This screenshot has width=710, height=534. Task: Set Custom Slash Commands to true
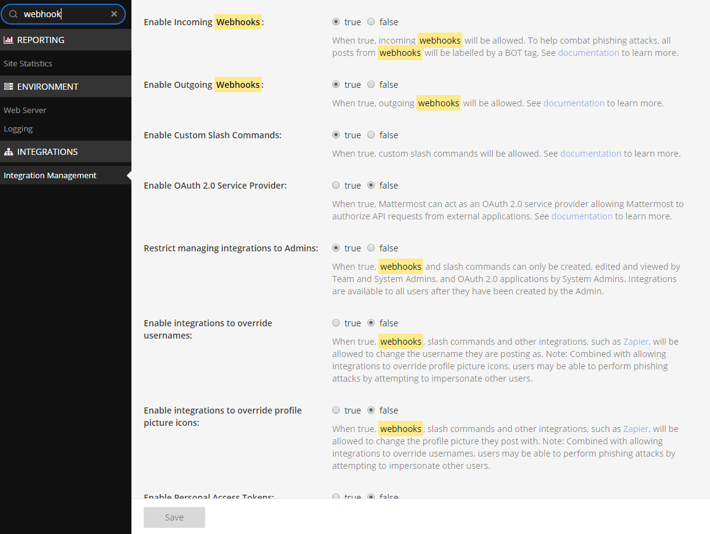[336, 135]
